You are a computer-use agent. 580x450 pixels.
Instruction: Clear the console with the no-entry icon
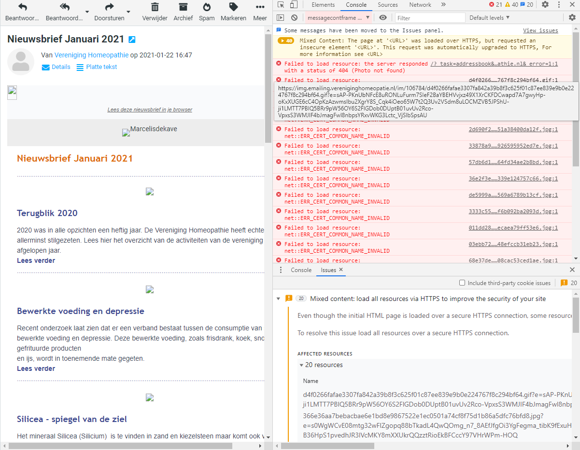pos(294,17)
